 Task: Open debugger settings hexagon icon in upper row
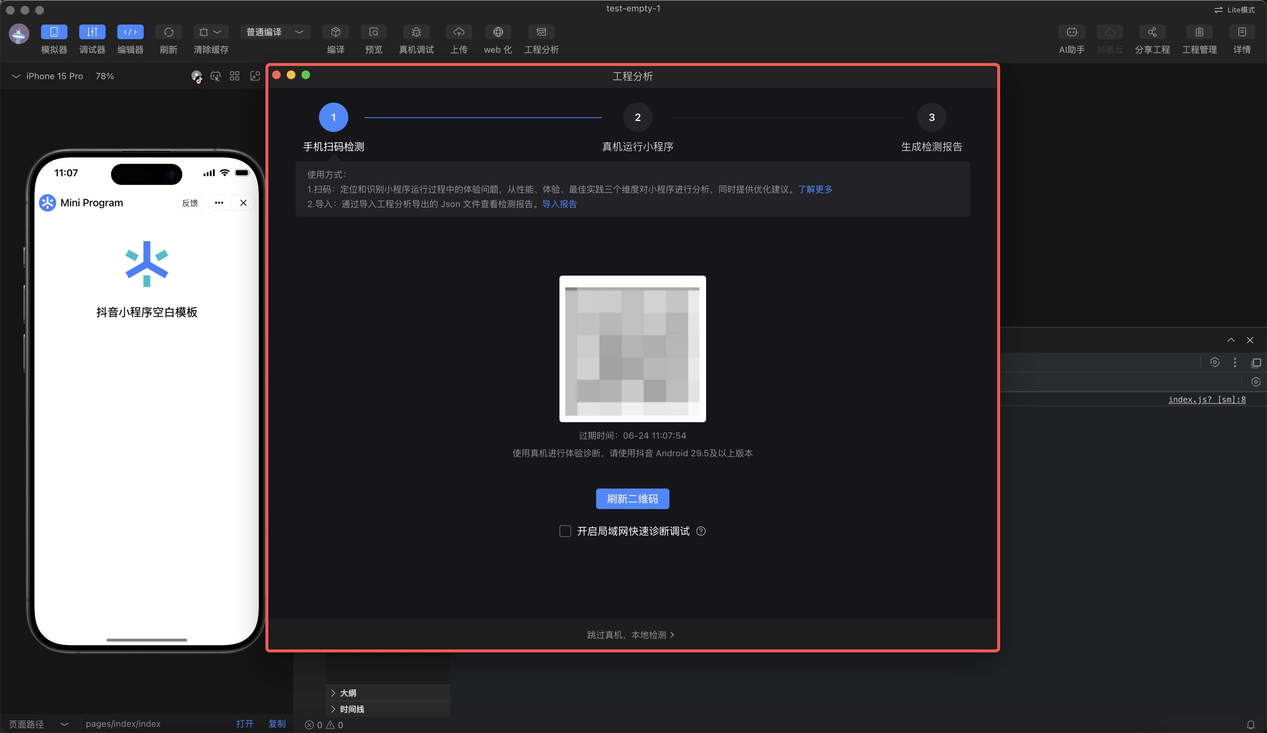[1215, 362]
